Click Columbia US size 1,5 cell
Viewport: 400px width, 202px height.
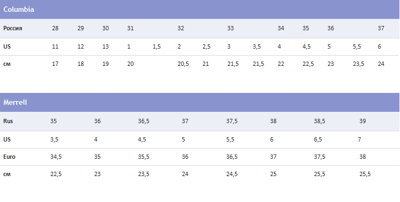156,47
